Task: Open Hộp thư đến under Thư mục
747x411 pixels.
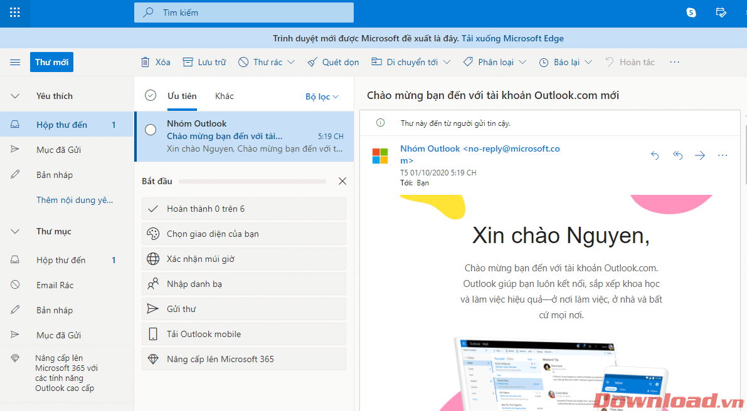Action: tap(66, 260)
